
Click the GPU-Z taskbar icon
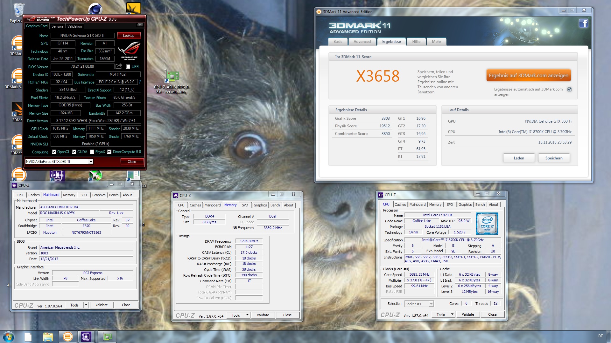pyautogui.click(x=107, y=337)
